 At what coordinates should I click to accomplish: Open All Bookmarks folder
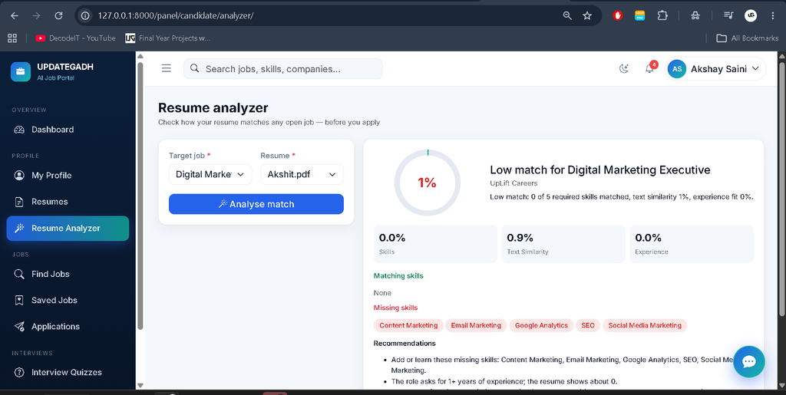[x=747, y=38]
